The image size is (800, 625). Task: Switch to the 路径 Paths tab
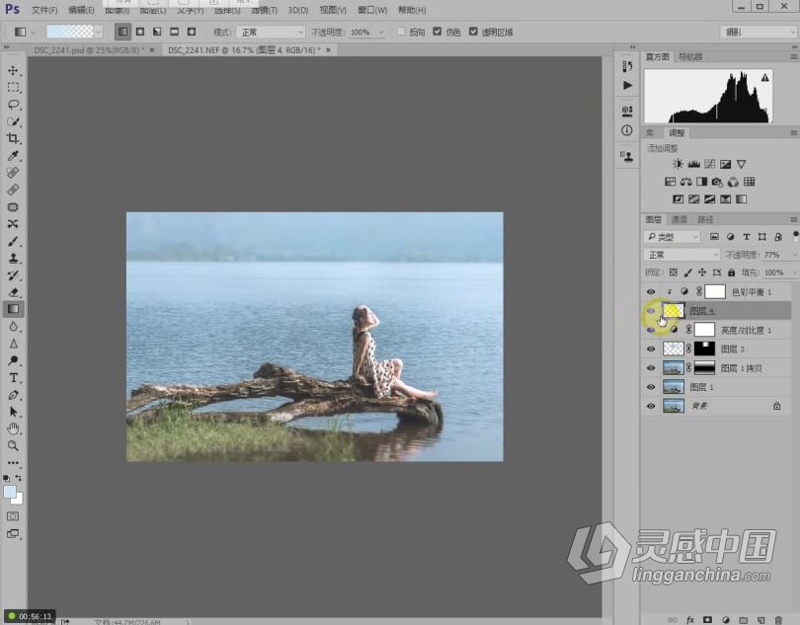[705, 220]
